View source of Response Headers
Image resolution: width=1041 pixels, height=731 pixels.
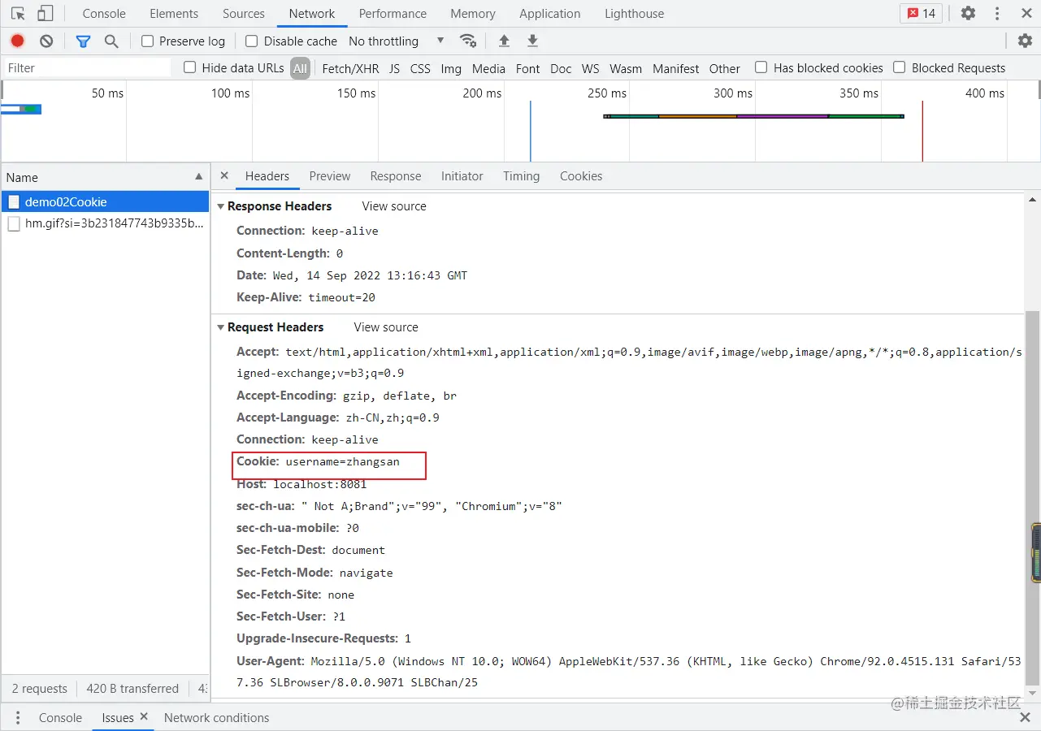tap(394, 206)
